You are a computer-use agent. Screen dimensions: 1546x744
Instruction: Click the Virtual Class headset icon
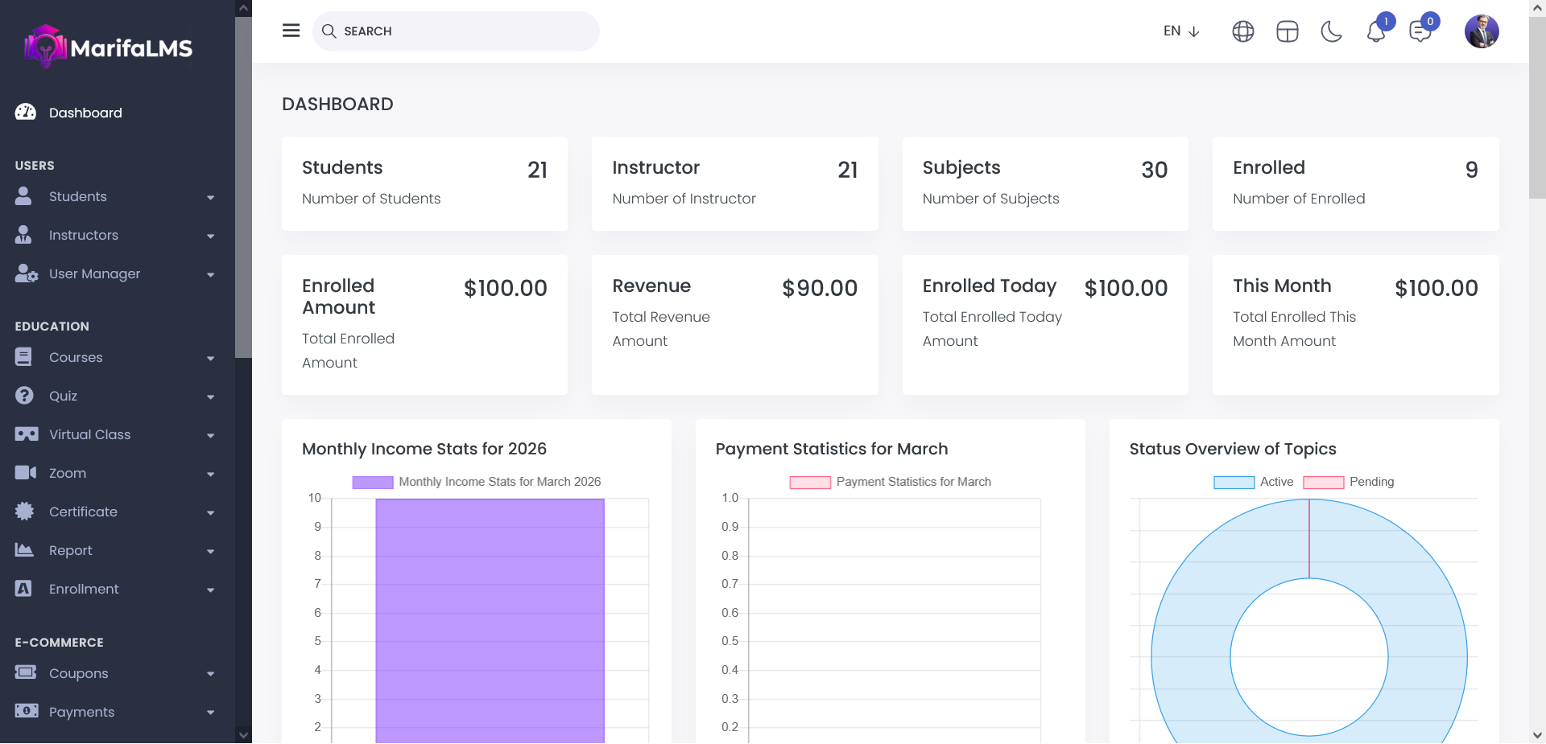pos(26,434)
